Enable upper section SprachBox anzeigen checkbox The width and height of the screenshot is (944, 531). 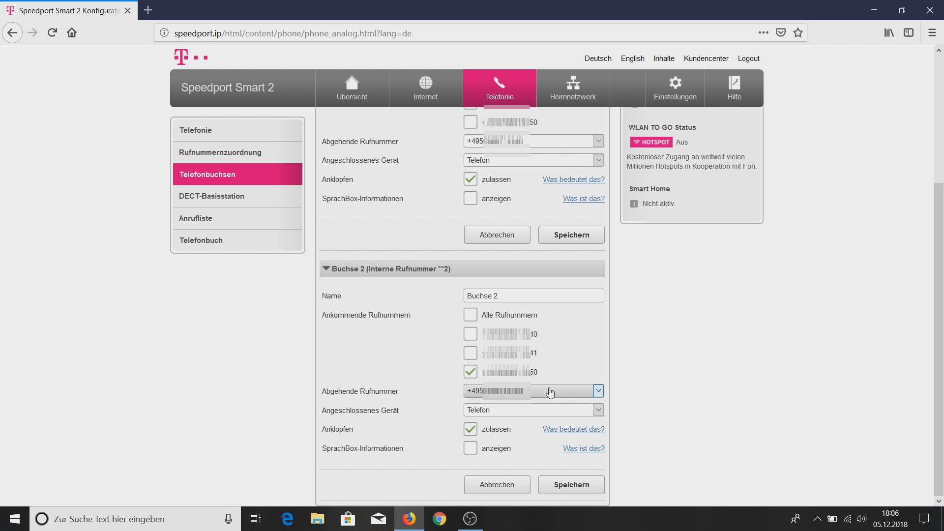coord(471,198)
